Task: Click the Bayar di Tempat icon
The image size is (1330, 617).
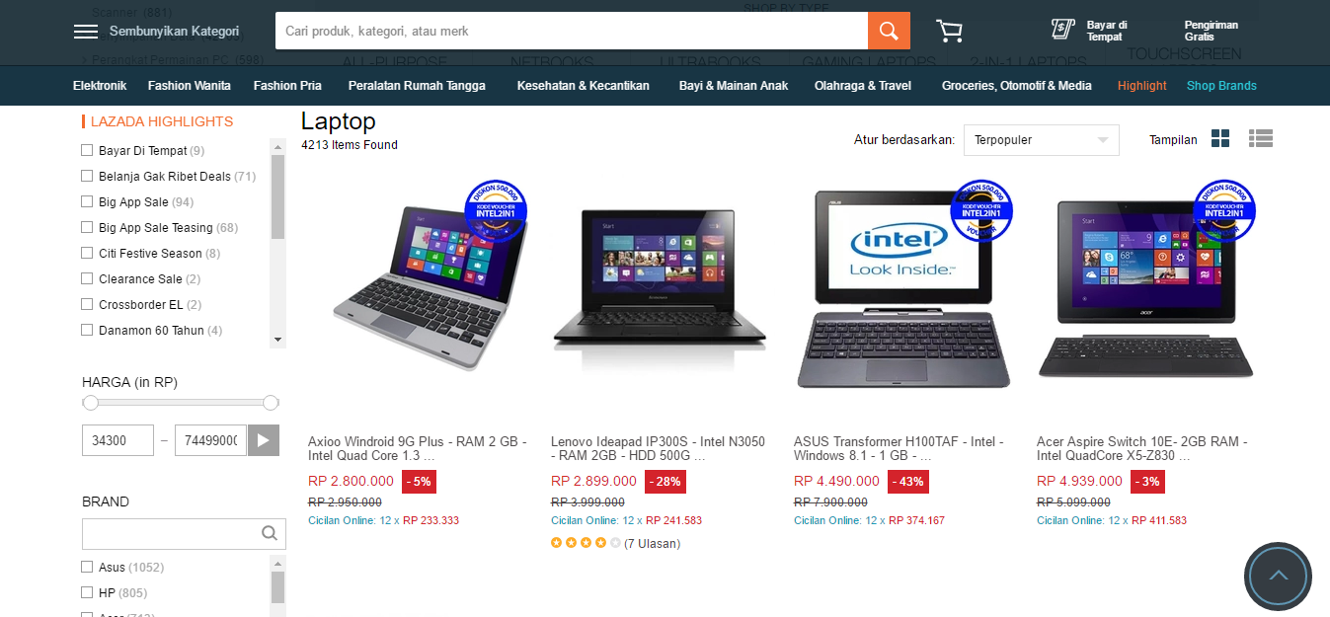Action: tap(1062, 30)
